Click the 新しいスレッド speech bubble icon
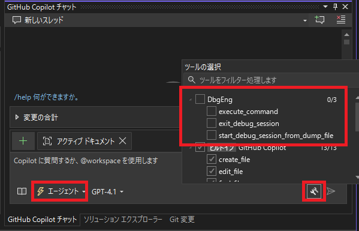This screenshot has width=359, height=231. tap(17, 20)
